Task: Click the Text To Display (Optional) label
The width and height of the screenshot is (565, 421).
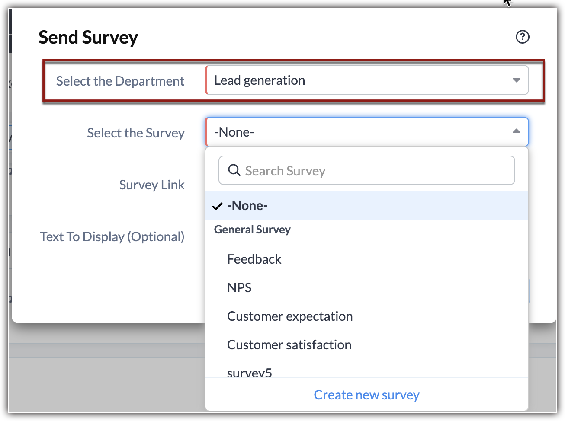Action: click(112, 237)
